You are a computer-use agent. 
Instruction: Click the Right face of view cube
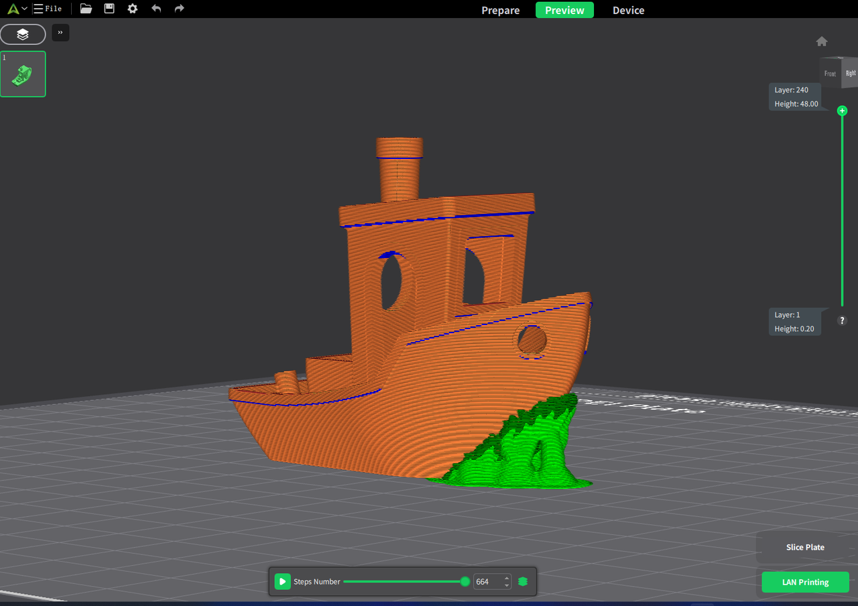click(x=850, y=73)
